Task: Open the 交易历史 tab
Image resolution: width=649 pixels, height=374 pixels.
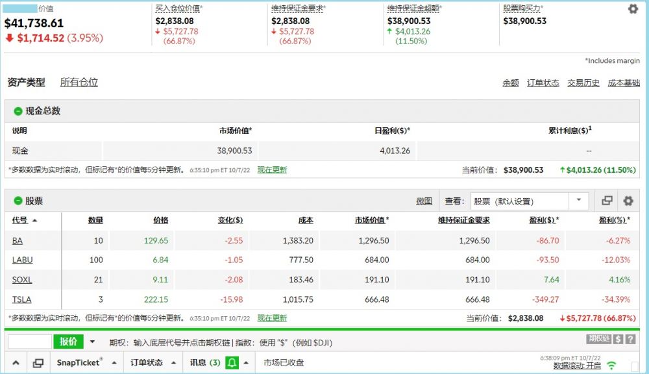Action: (x=583, y=83)
